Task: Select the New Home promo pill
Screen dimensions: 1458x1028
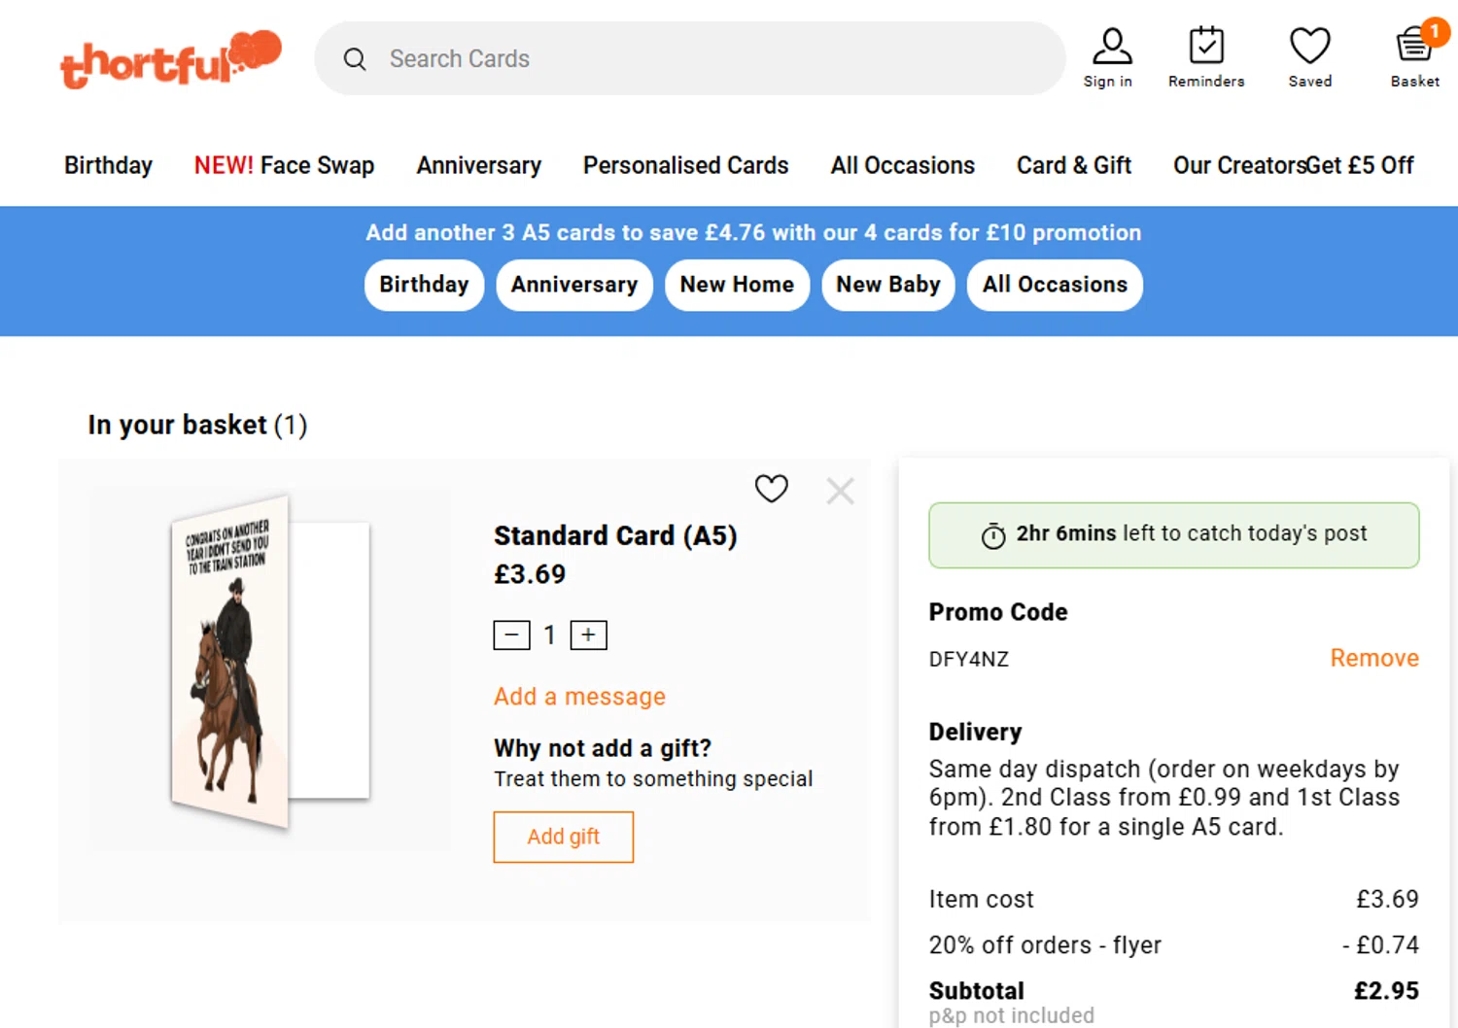Action: [737, 285]
